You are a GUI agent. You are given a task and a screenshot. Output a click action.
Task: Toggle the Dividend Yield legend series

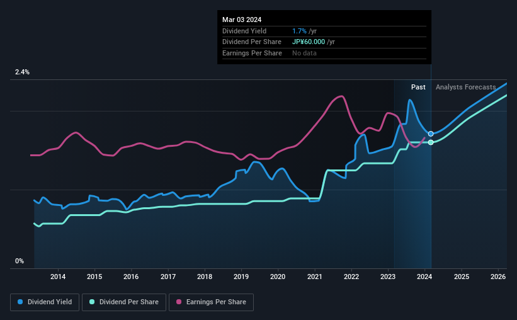45,302
